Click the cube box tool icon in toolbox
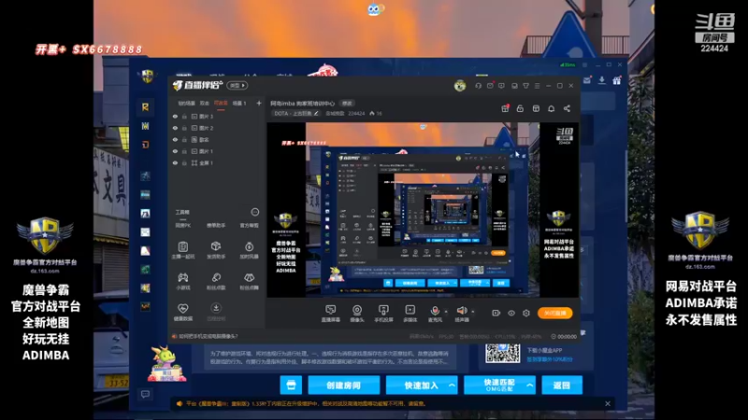 pyautogui.click(x=216, y=246)
